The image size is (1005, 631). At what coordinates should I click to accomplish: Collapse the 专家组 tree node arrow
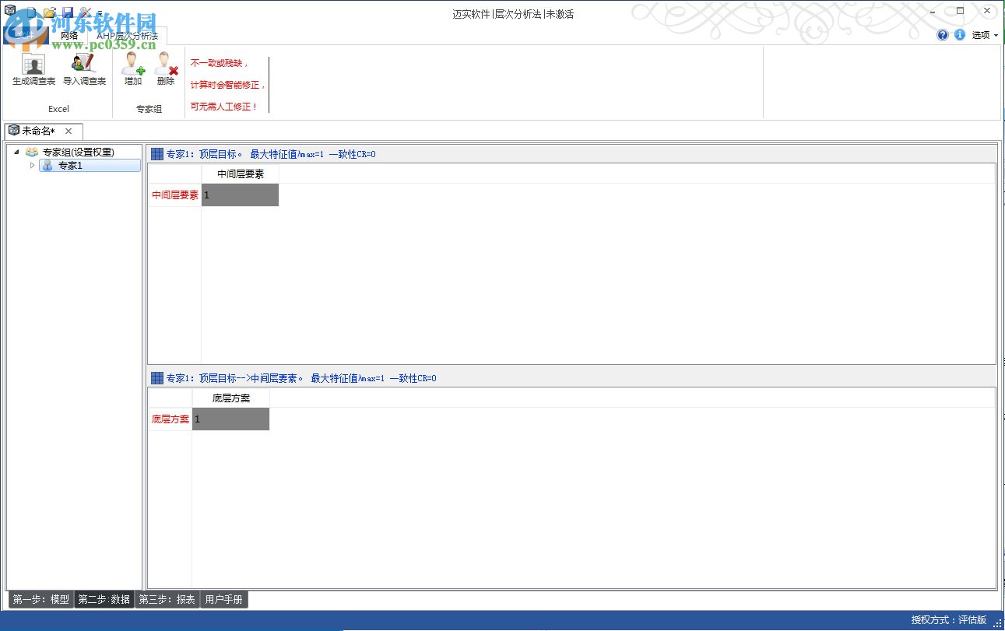(x=16, y=152)
